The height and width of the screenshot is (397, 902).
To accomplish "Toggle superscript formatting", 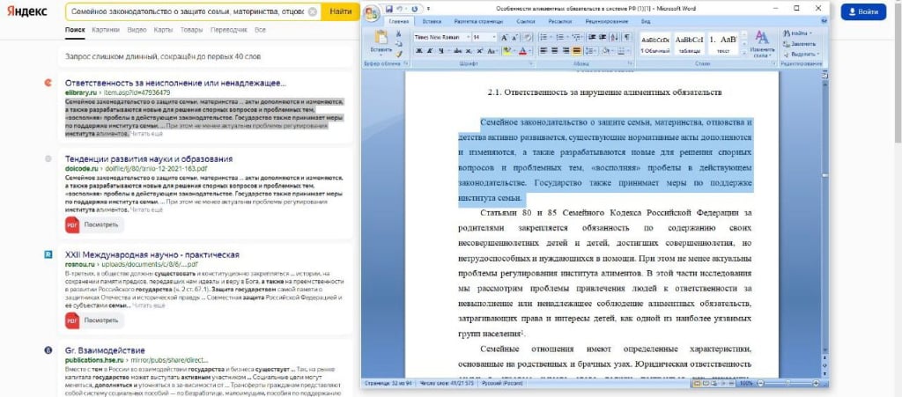I will (x=480, y=51).
